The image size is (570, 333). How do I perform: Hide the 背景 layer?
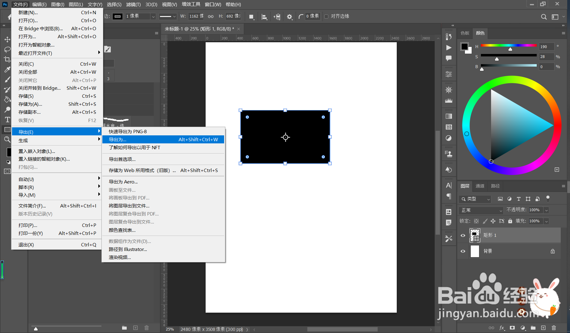463,252
